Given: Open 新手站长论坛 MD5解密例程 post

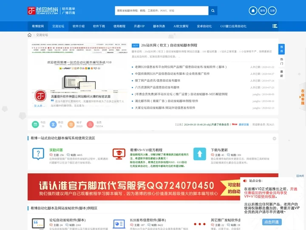Looking at the screenshot, I should [181, 94].
